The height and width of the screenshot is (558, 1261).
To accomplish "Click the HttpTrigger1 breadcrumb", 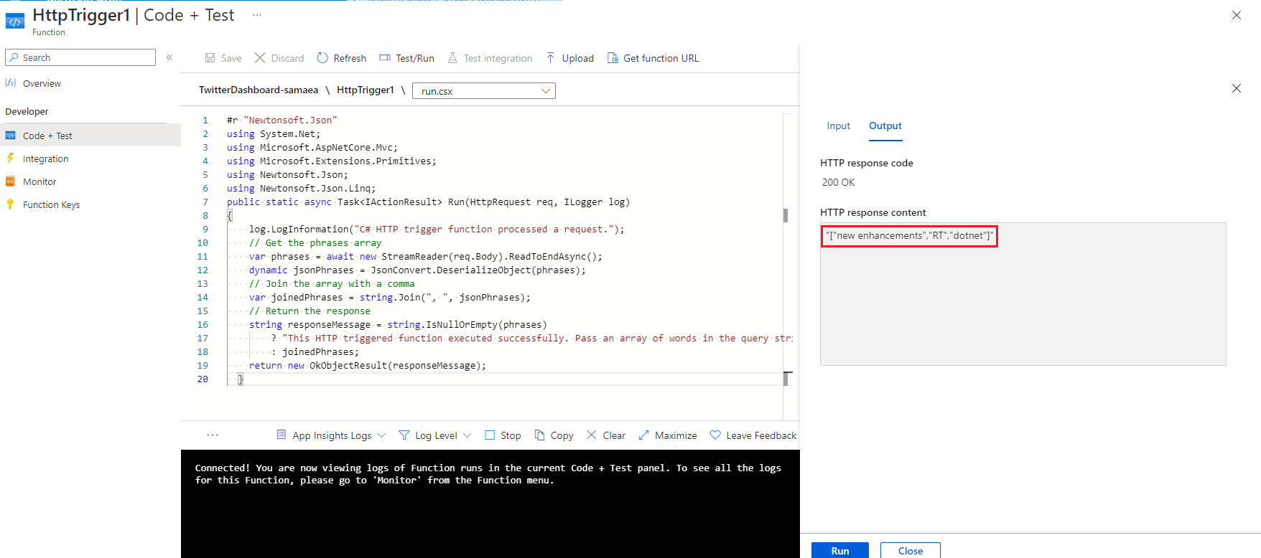I will tap(366, 90).
